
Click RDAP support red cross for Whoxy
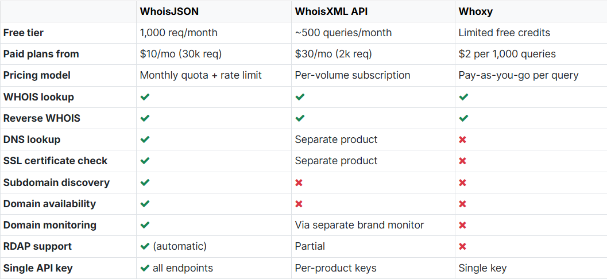[462, 246]
